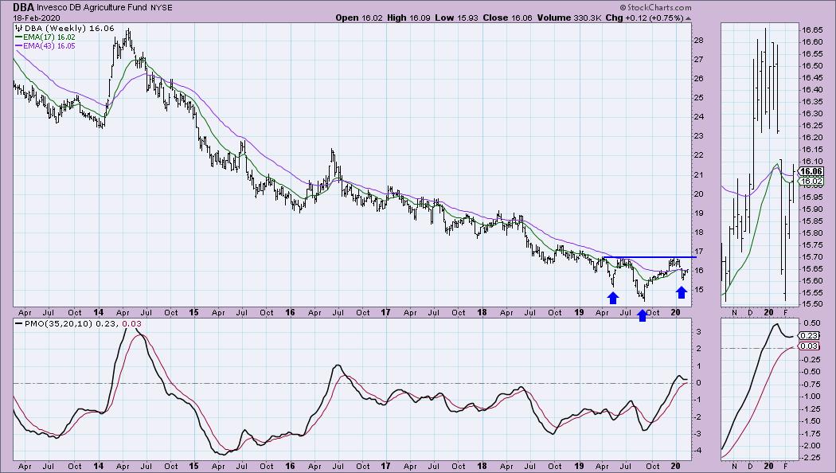Select the EMA(17) 16.02 legend text
Viewport: 836px width, 473px height.
(x=49, y=37)
